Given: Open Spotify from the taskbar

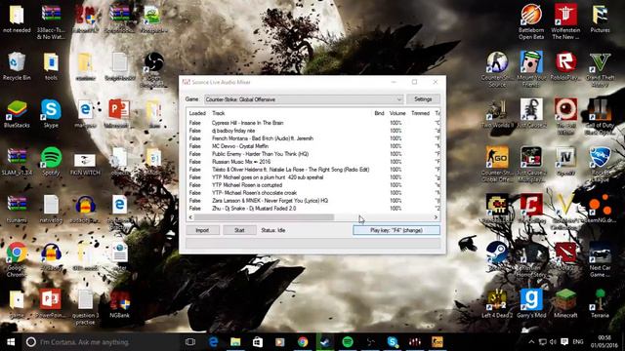Looking at the screenshot, I should point(348,342).
